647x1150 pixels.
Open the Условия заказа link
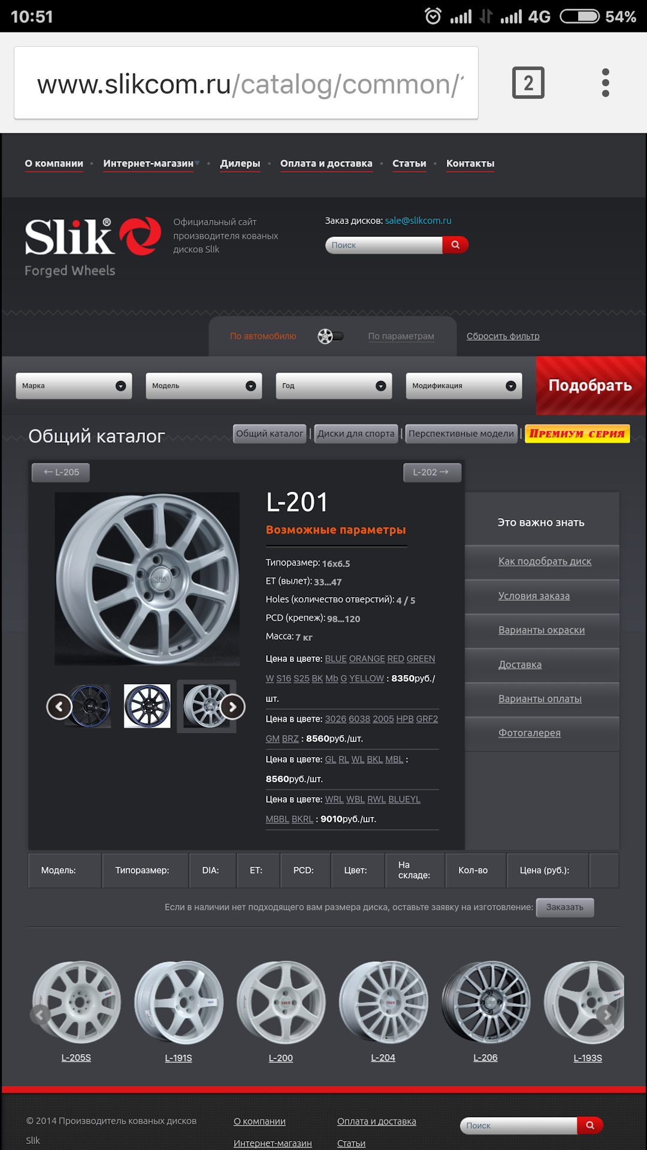tap(534, 596)
